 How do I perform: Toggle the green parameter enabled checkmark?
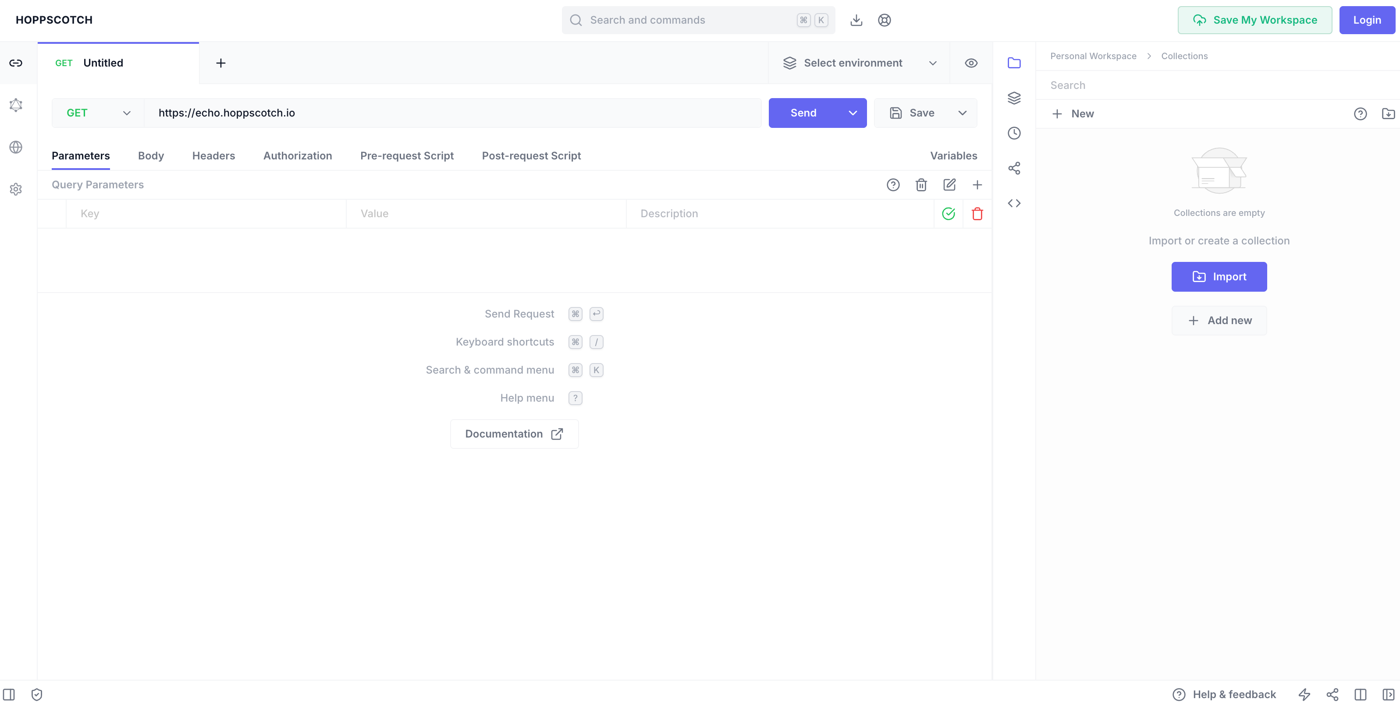948,213
